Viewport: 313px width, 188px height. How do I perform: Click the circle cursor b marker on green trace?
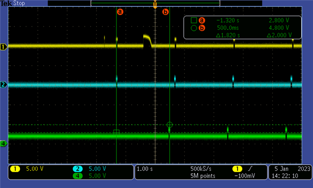click(170, 125)
